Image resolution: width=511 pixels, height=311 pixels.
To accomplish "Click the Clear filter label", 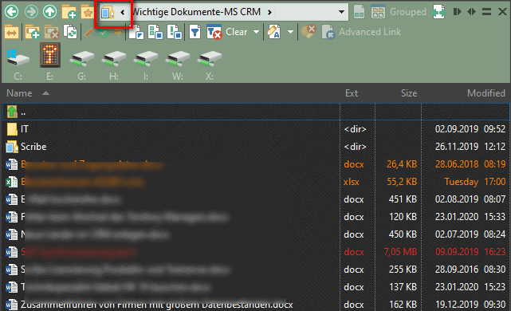I will pos(237,32).
